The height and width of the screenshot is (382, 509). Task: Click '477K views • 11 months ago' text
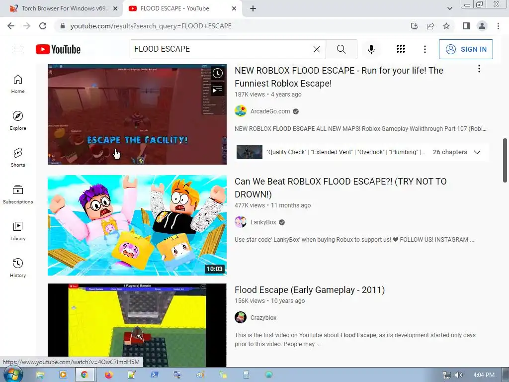point(273,205)
